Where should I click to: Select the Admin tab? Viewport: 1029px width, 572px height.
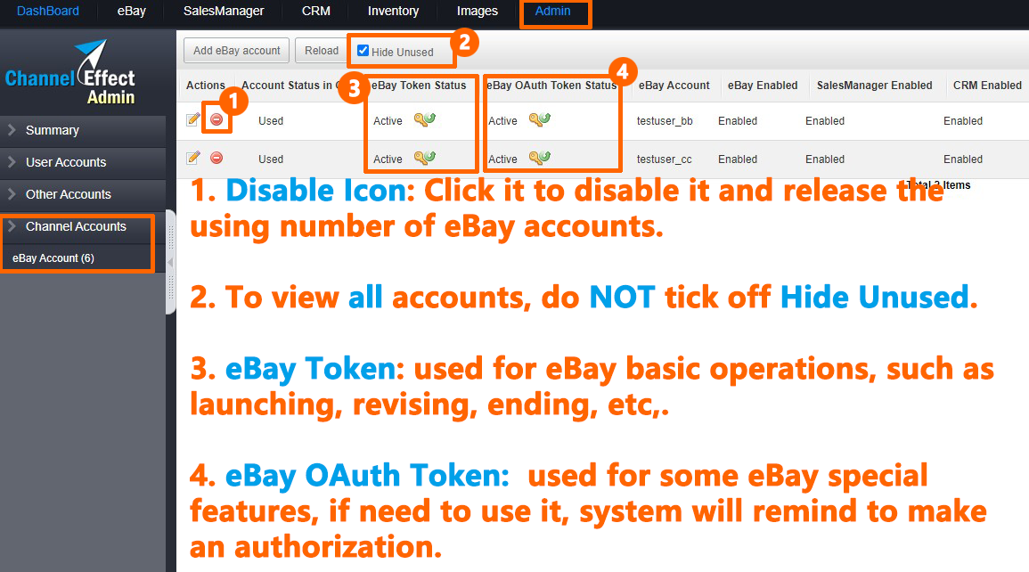(552, 12)
